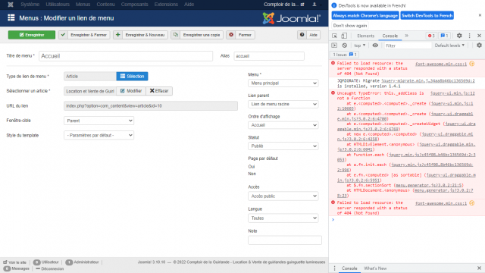Open the Menus menu
485x273 pixels.
pos(83,5)
